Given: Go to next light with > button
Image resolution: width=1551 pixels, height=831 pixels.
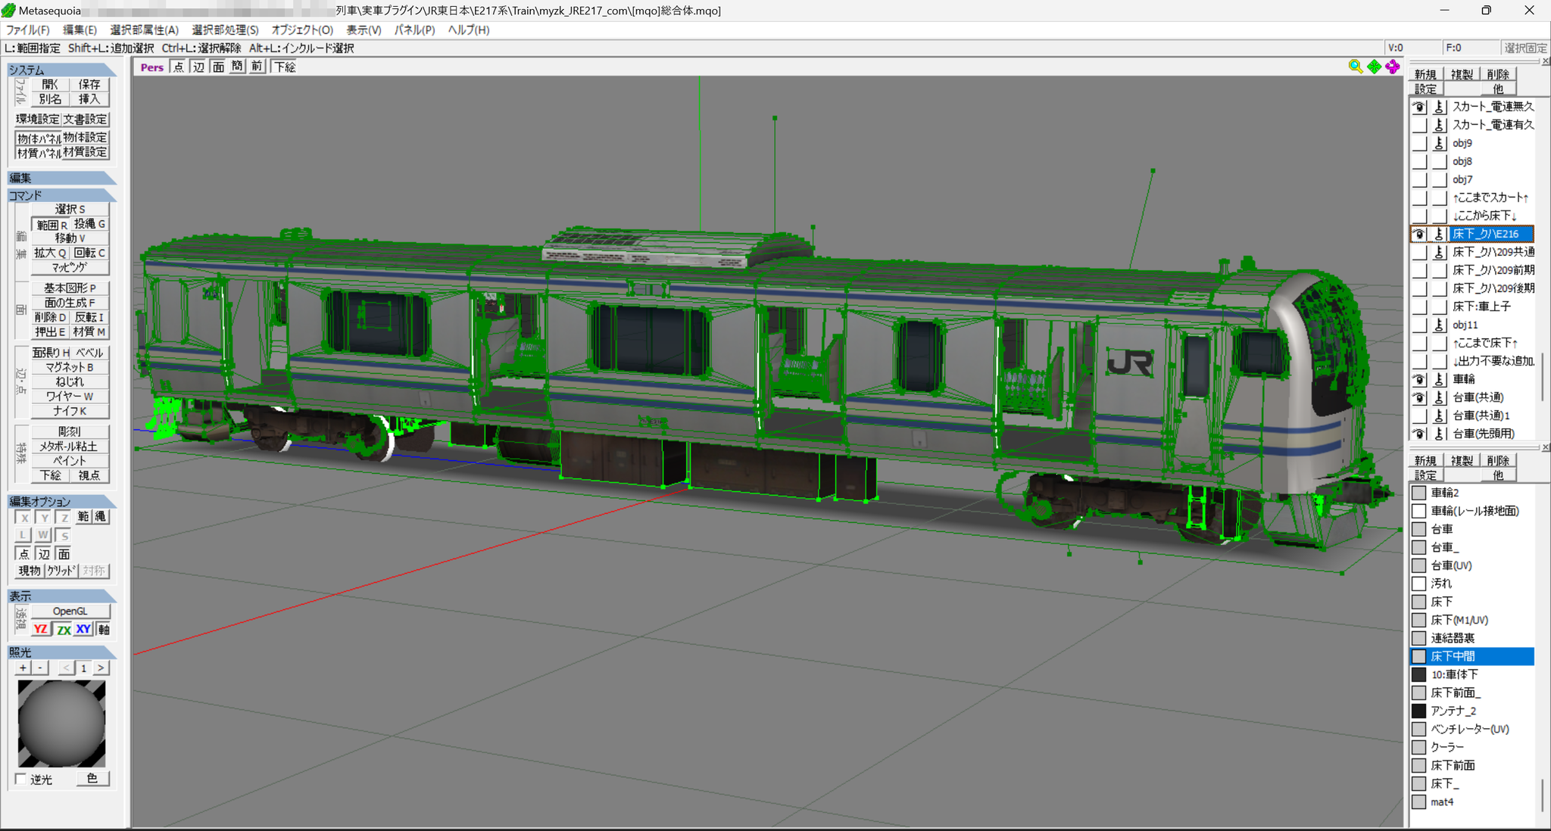Looking at the screenshot, I should [101, 668].
